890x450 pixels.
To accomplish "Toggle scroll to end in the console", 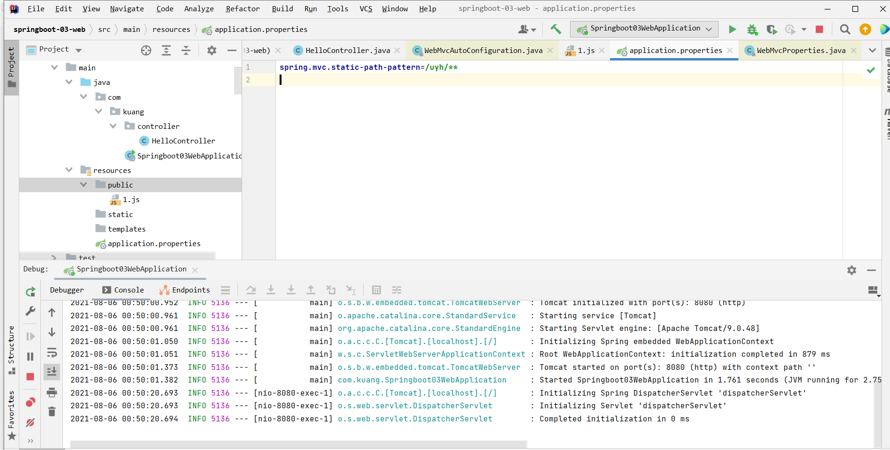I will 52,372.
